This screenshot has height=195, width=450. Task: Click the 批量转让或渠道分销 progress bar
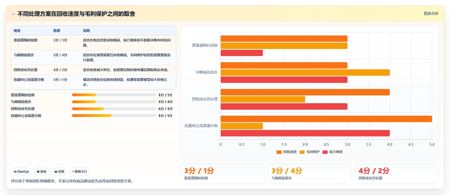click(114, 116)
